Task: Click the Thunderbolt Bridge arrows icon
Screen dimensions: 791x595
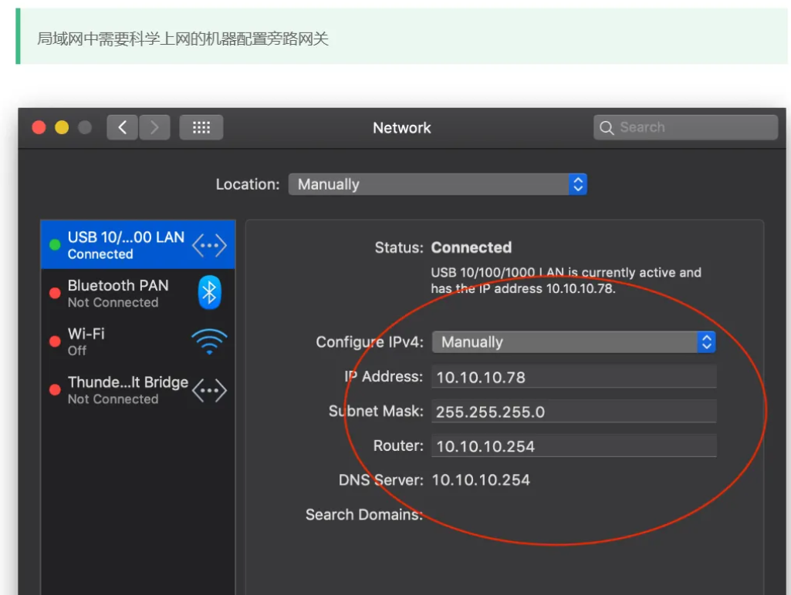Action: coord(209,390)
